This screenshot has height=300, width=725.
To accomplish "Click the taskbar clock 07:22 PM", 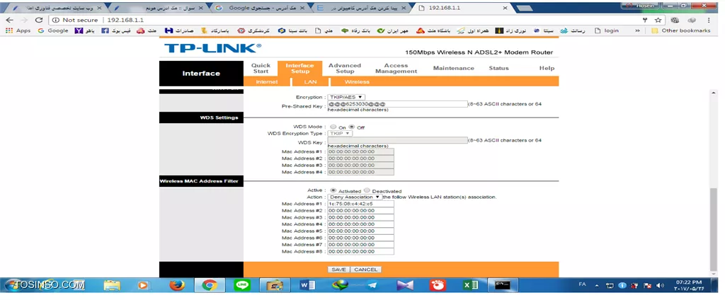I will (688, 282).
